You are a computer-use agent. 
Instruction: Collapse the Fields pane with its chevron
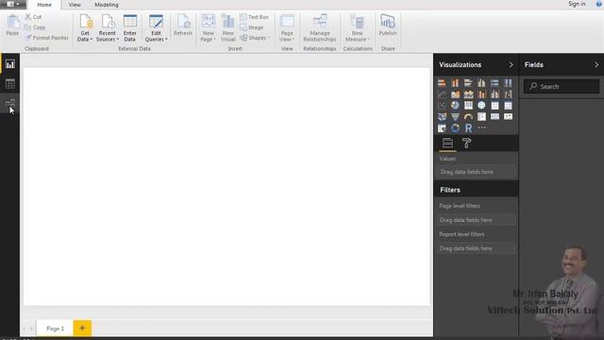596,65
